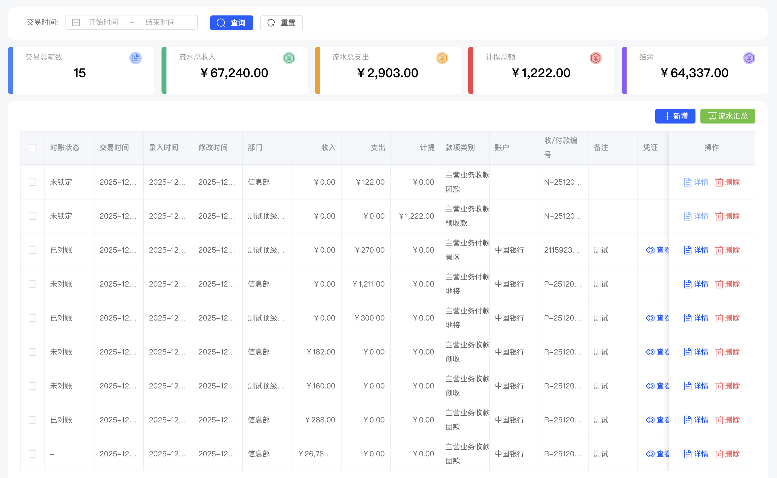The width and height of the screenshot is (777, 478).
Task: Click the red yen icon on 计提总额
Action: tap(595, 58)
